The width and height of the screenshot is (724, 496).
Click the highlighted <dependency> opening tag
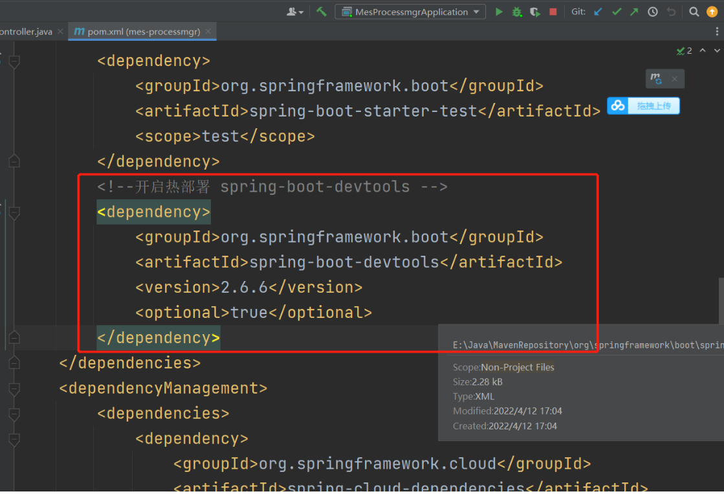tap(154, 212)
